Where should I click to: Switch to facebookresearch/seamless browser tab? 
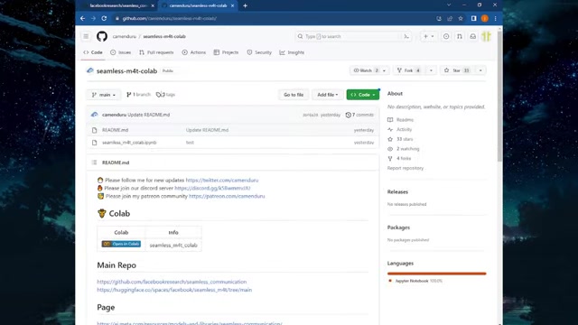[x=118, y=5]
